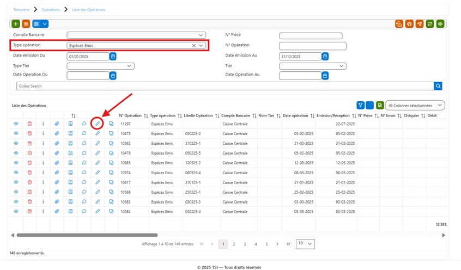
Task: Open the Tier dropdown
Action: point(313,66)
